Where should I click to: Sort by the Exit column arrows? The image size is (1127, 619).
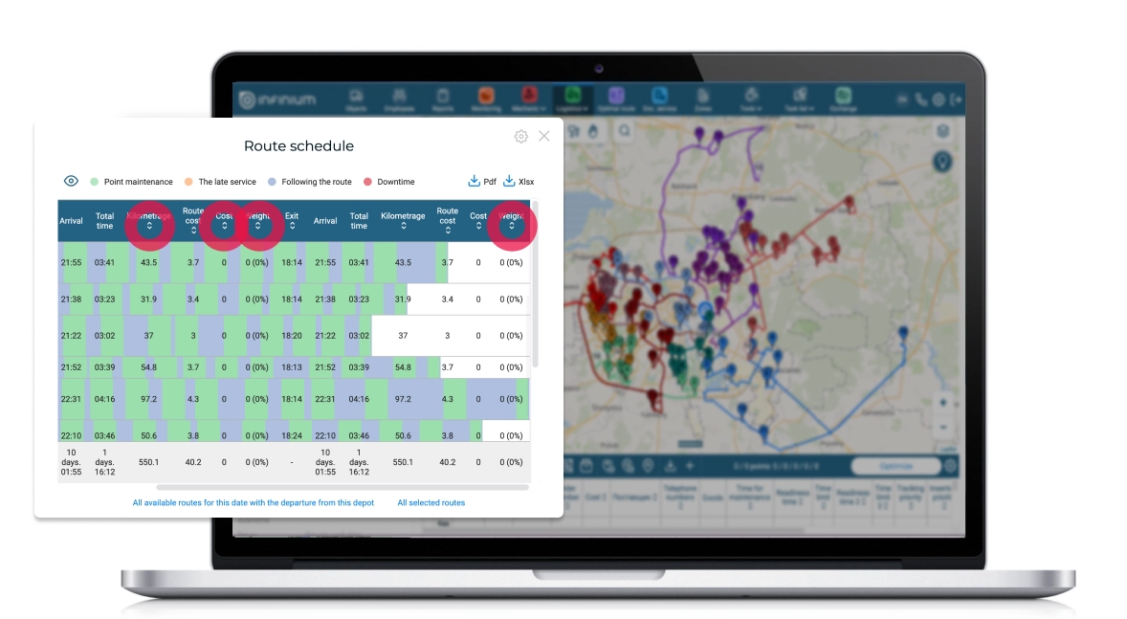(292, 228)
